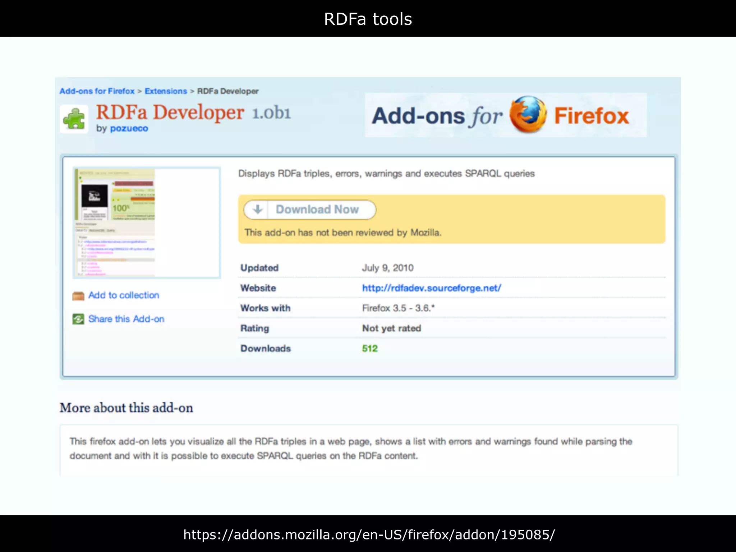736x552 pixels.
Task: Click the Download Now button
Action: click(310, 210)
